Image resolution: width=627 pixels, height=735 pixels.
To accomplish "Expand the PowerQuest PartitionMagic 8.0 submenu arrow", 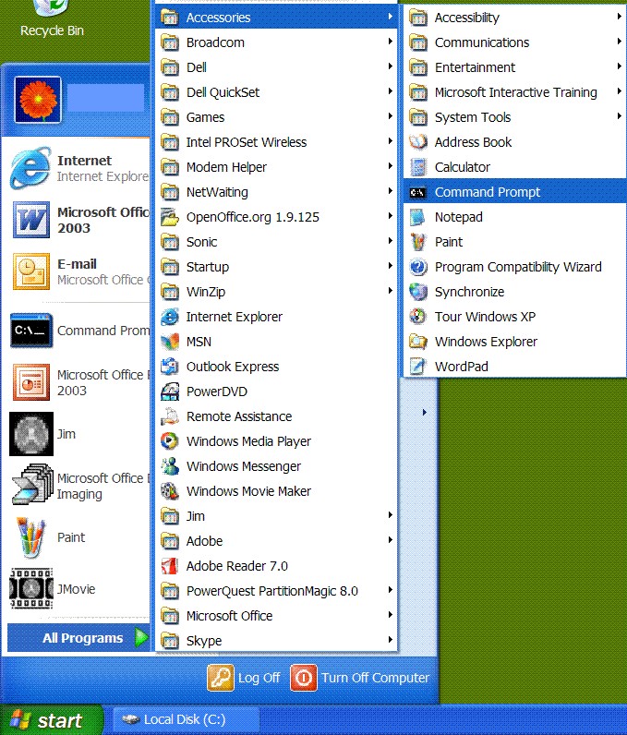I will point(390,590).
